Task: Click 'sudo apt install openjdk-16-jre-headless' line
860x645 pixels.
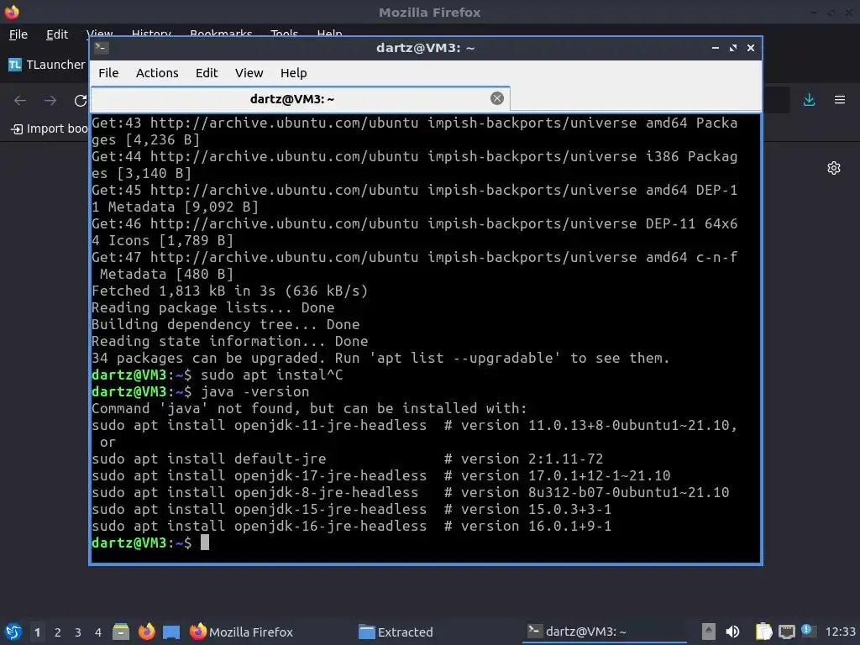Action: 259,526
